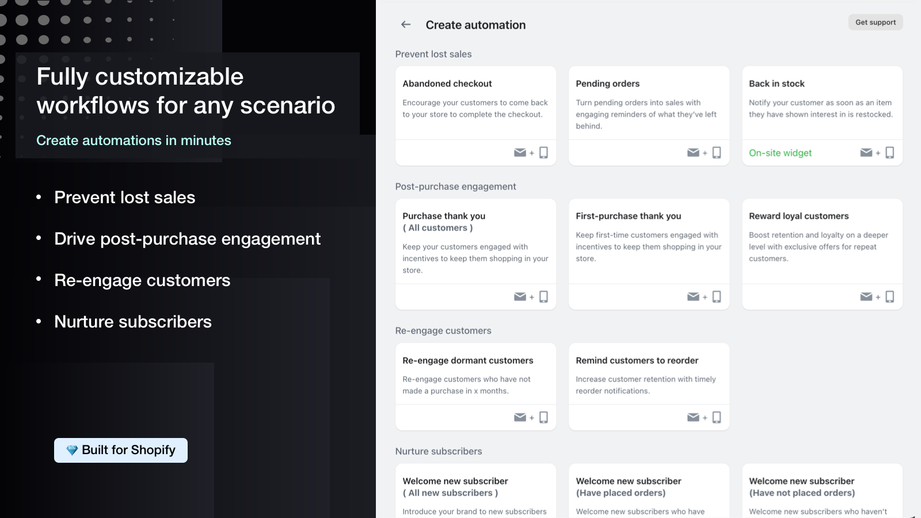921x518 pixels.
Task: Click 'Create automations in minutes' tagline
Action: [x=134, y=140]
